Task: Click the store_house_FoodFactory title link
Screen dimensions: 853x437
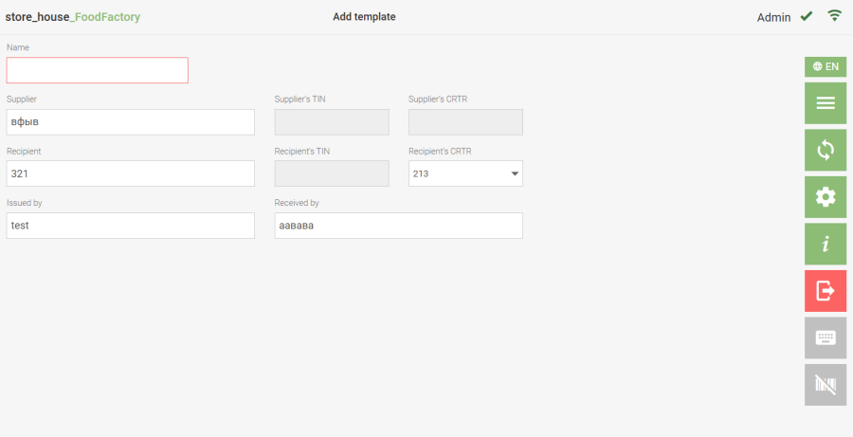Action: click(x=73, y=17)
